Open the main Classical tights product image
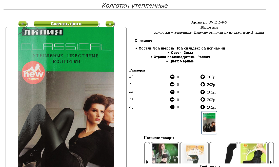279x167 pixels. 66,97
